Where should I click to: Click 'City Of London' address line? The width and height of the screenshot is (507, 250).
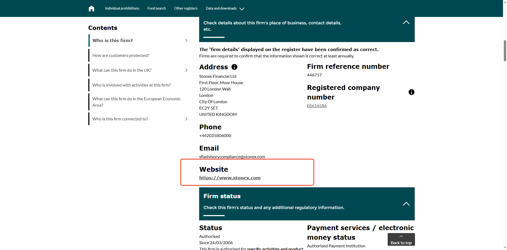(x=213, y=102)
